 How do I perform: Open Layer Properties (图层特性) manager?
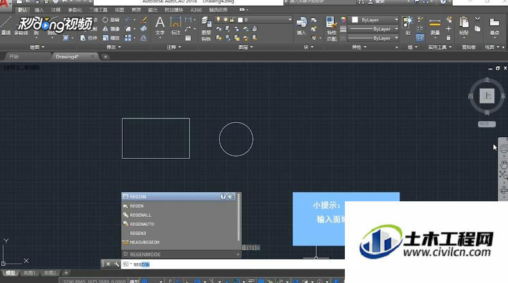coord(206,29)
